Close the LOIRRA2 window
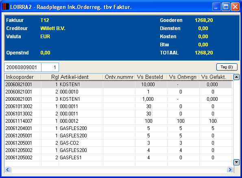The image size is (242, 178). point(235,7)
